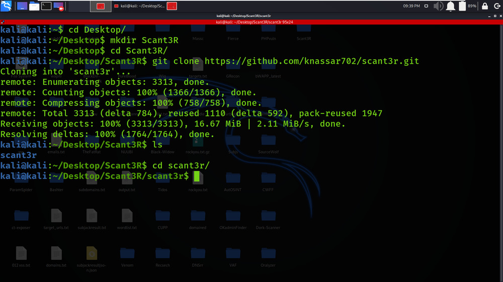Select the CWFF folder on the desktop

click(x=268, y=182)
